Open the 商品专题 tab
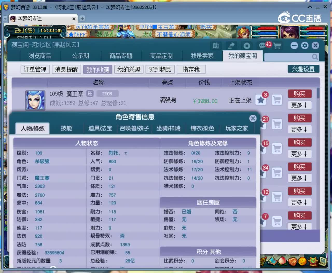This screenshot has height=273, width=332. pos(121,56)
